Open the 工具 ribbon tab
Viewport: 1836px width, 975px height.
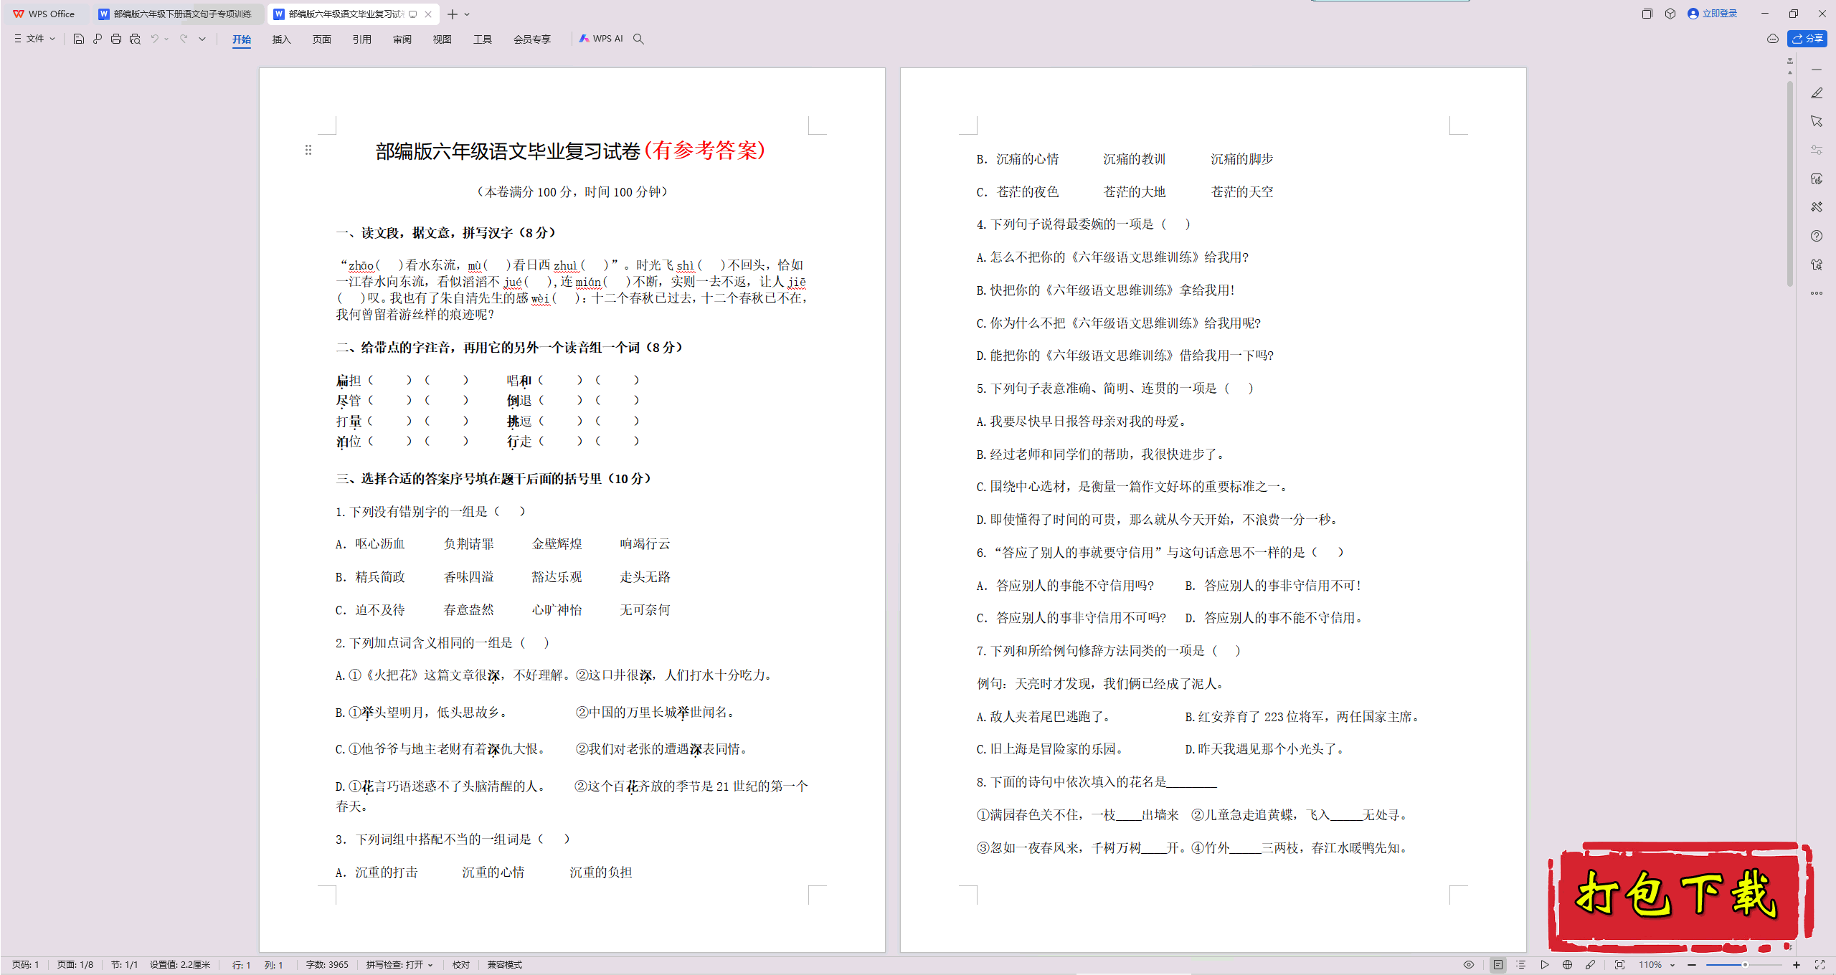(482, 39)
